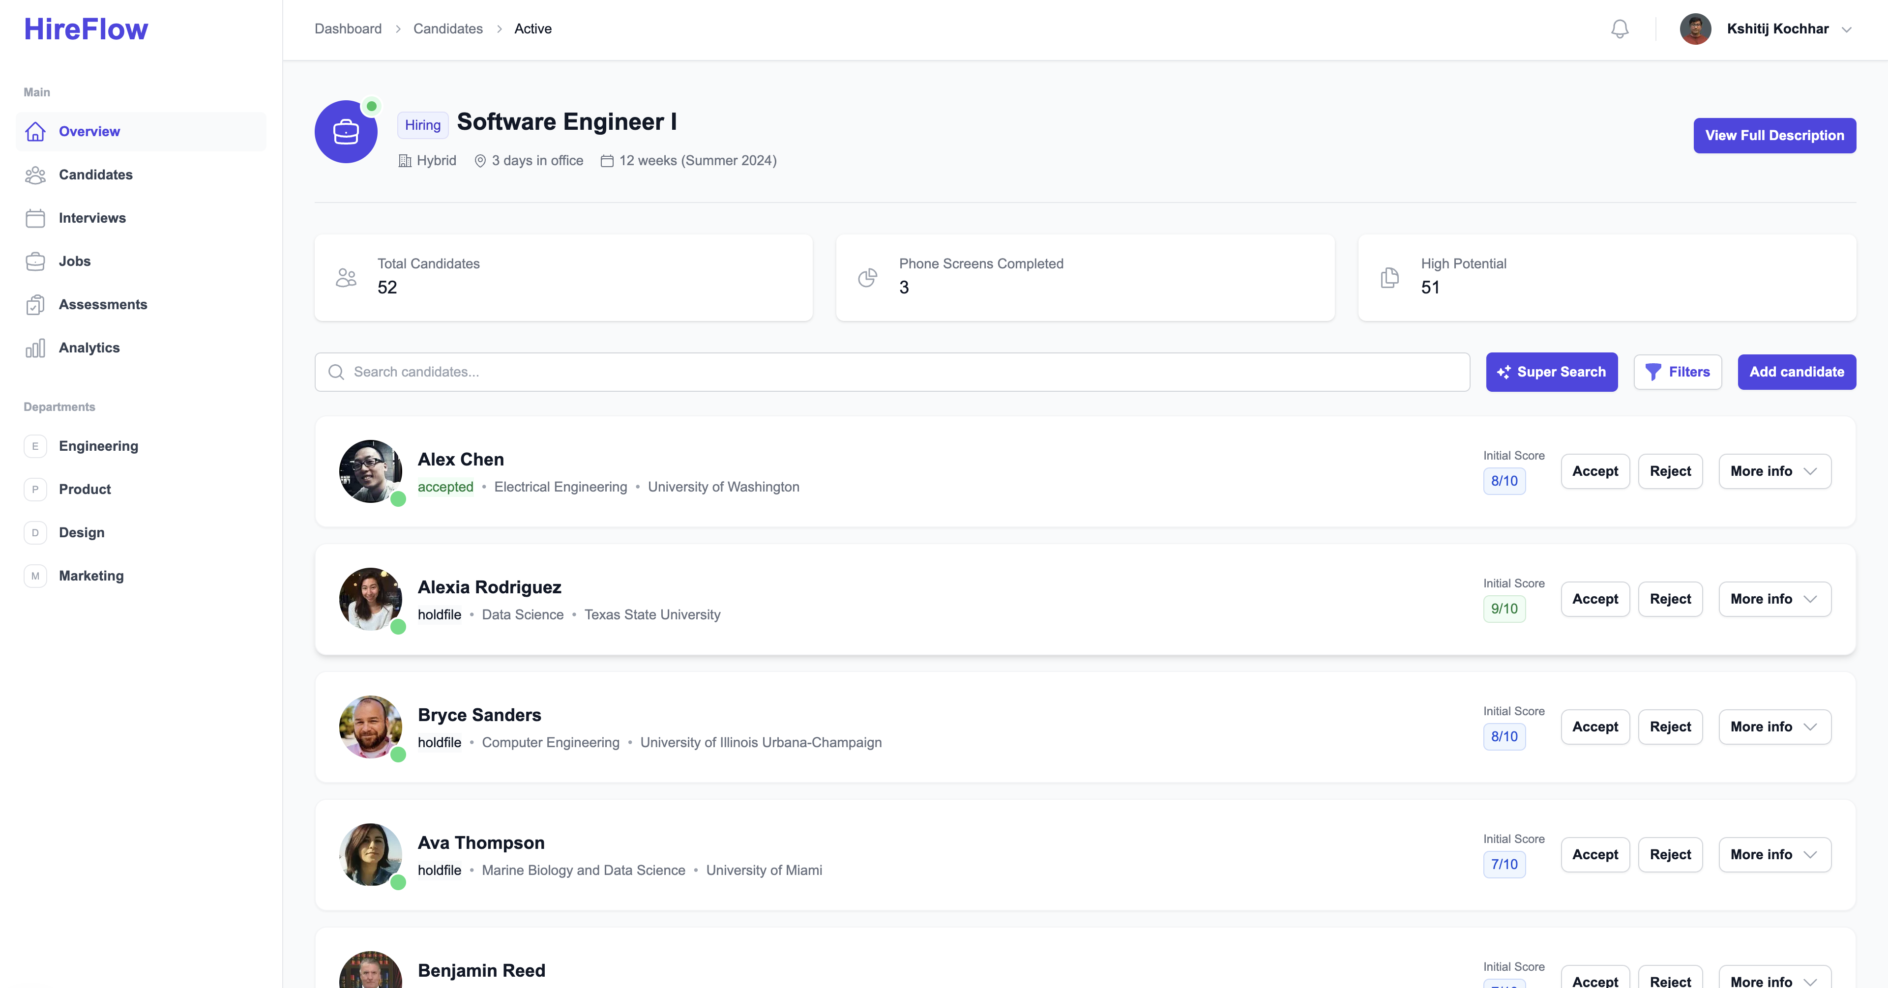Image resolution: width=1888 pixels, height=988 pixels.
Task: Expand More info for Bryce Sanders
Action: (x=1773, y=727)
